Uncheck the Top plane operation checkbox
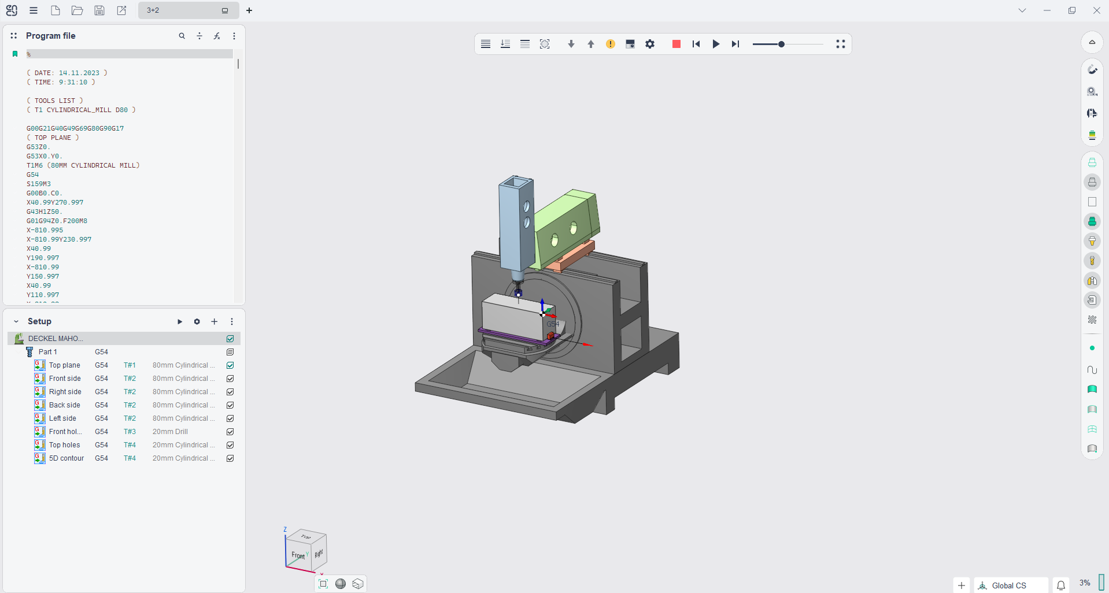The image size is (1109, 593). pos(230,365)
